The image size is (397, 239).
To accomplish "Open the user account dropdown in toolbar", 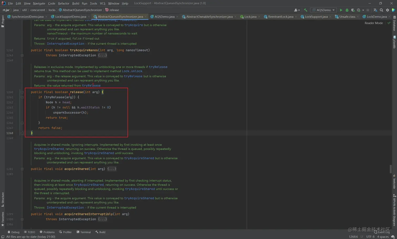I will [x=297, y=10].
